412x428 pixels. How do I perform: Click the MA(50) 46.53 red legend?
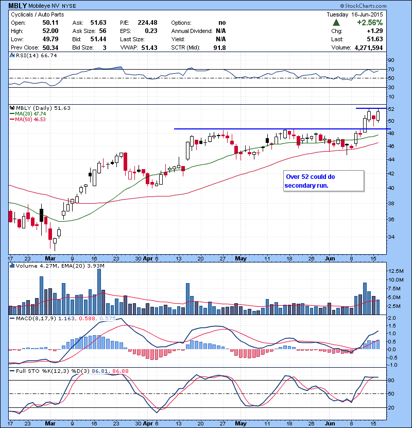tap(28, 119)
